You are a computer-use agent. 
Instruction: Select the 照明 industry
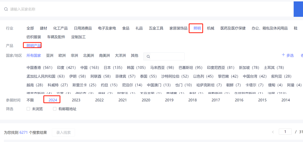(197, 28)
